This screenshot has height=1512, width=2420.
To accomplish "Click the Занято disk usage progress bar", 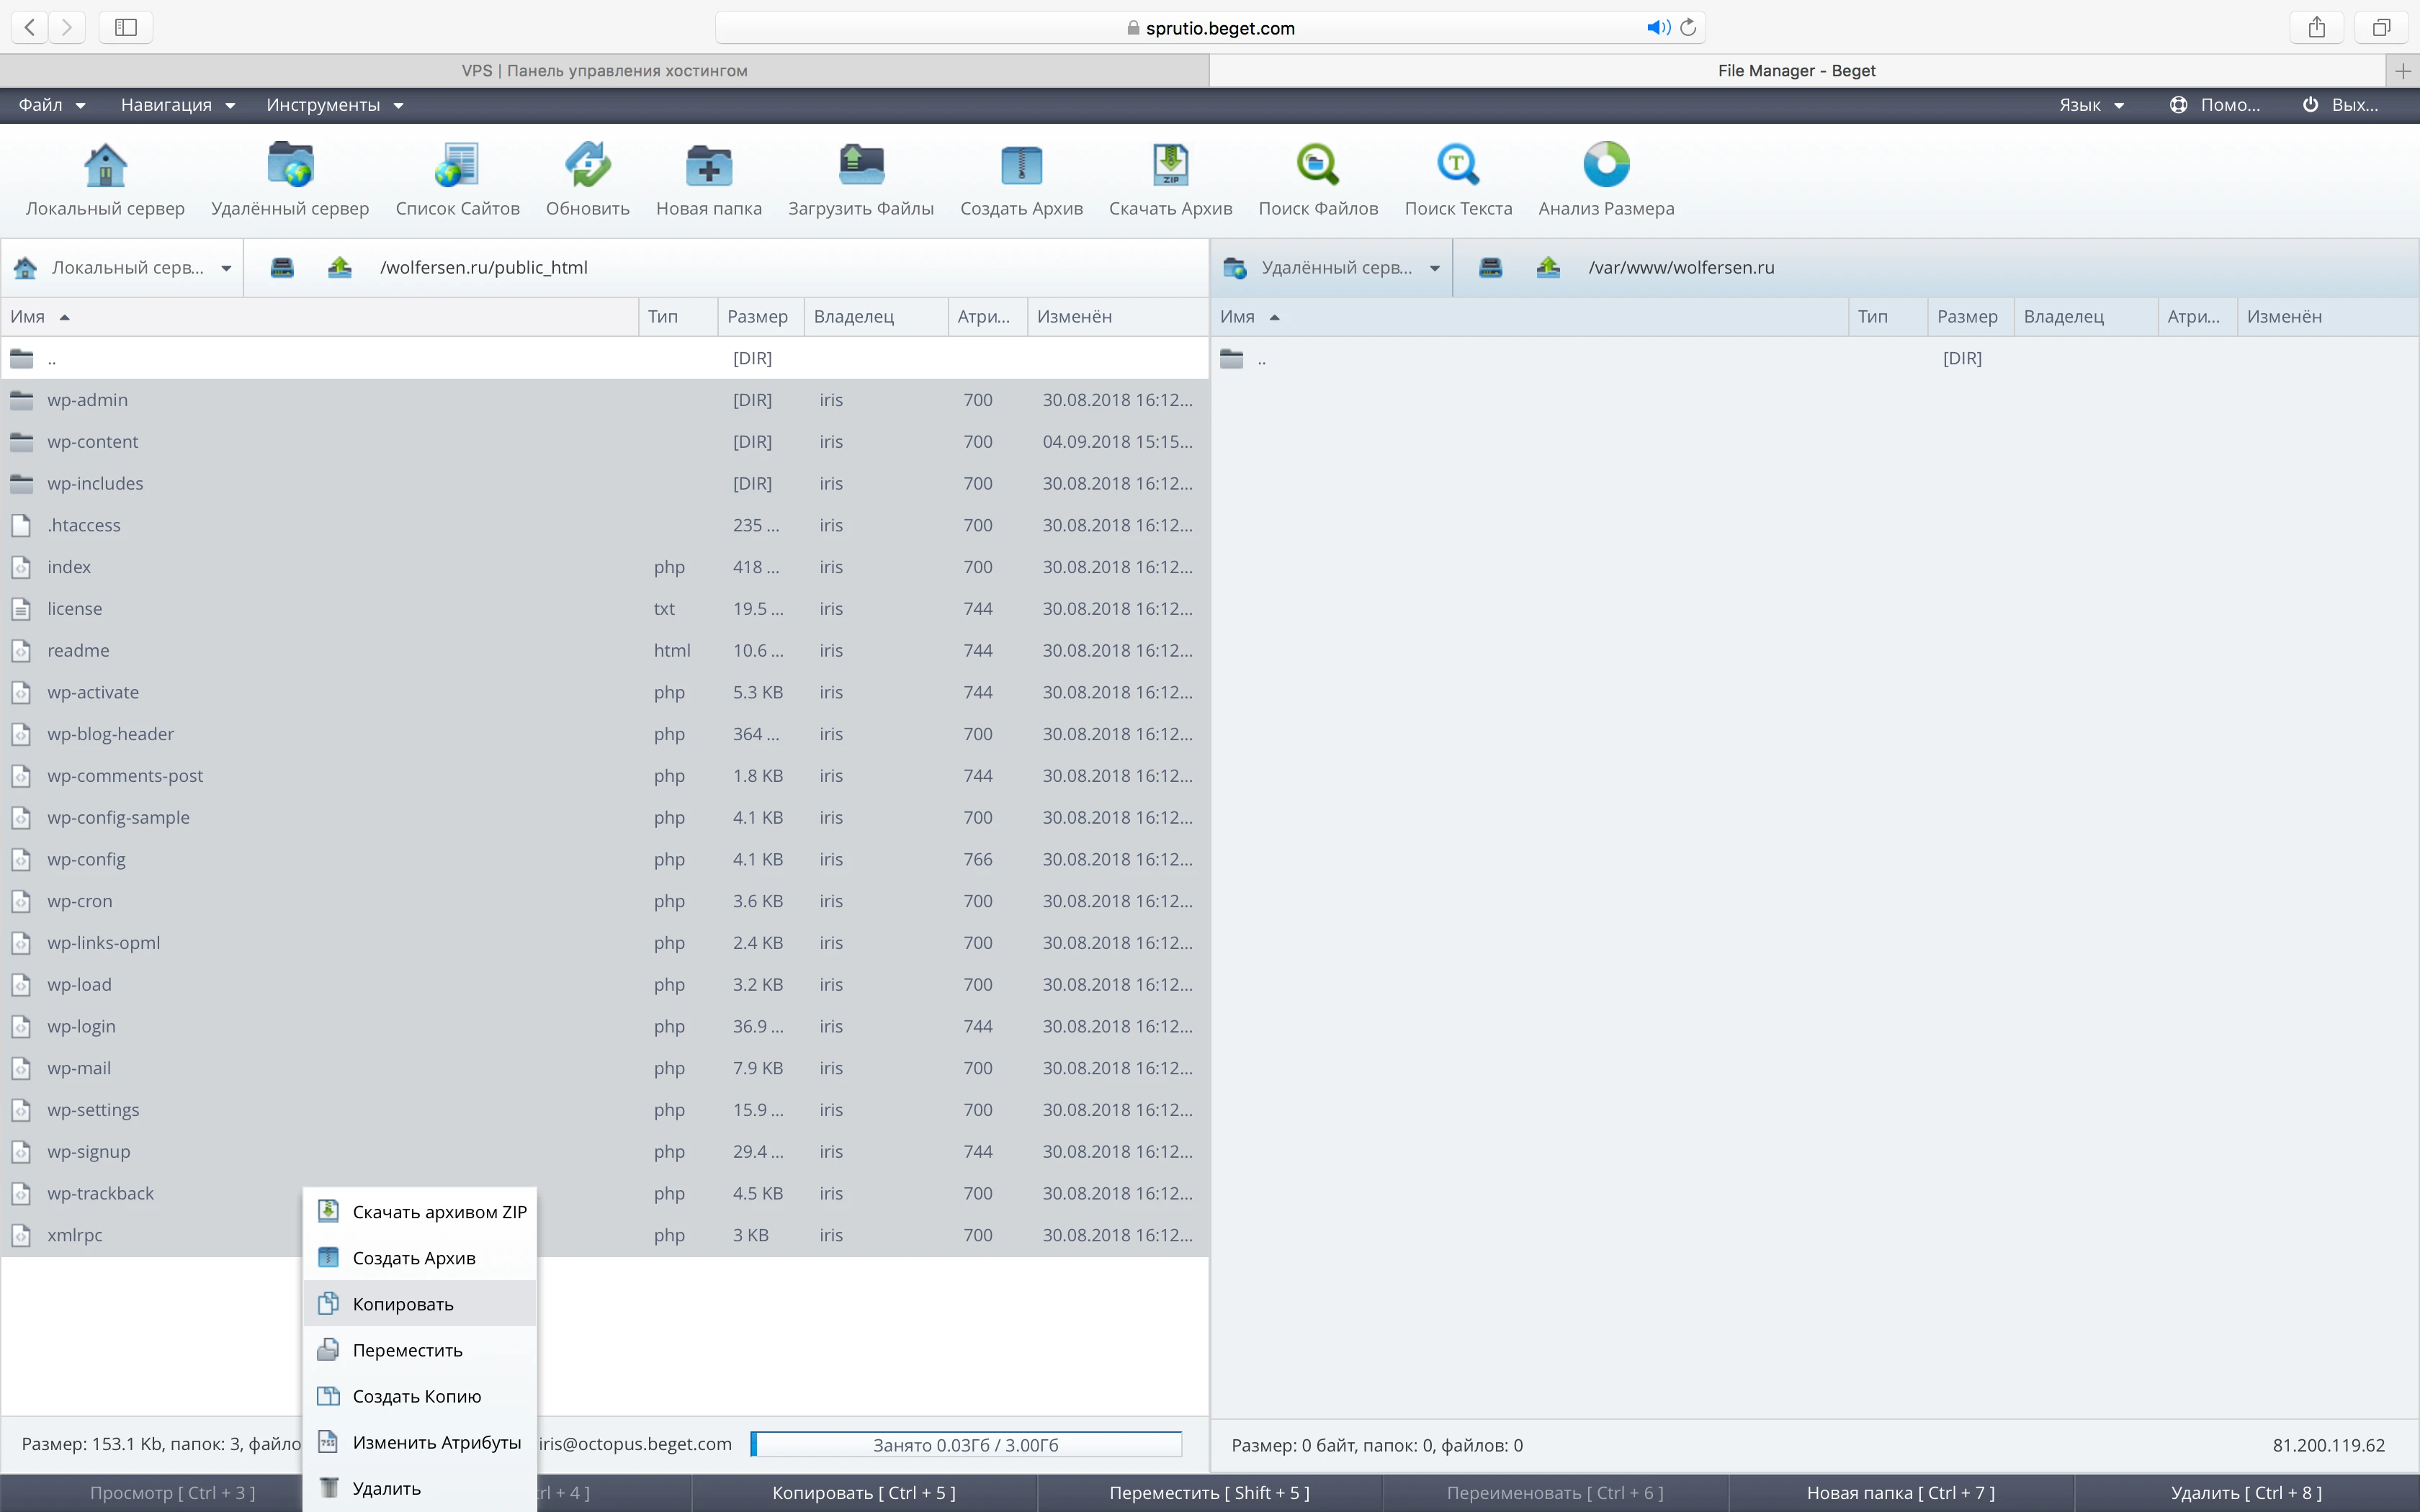I will [965, 1445].
